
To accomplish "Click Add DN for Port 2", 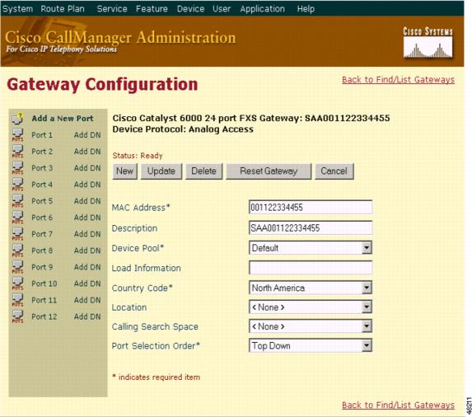I will click(87, 152).
